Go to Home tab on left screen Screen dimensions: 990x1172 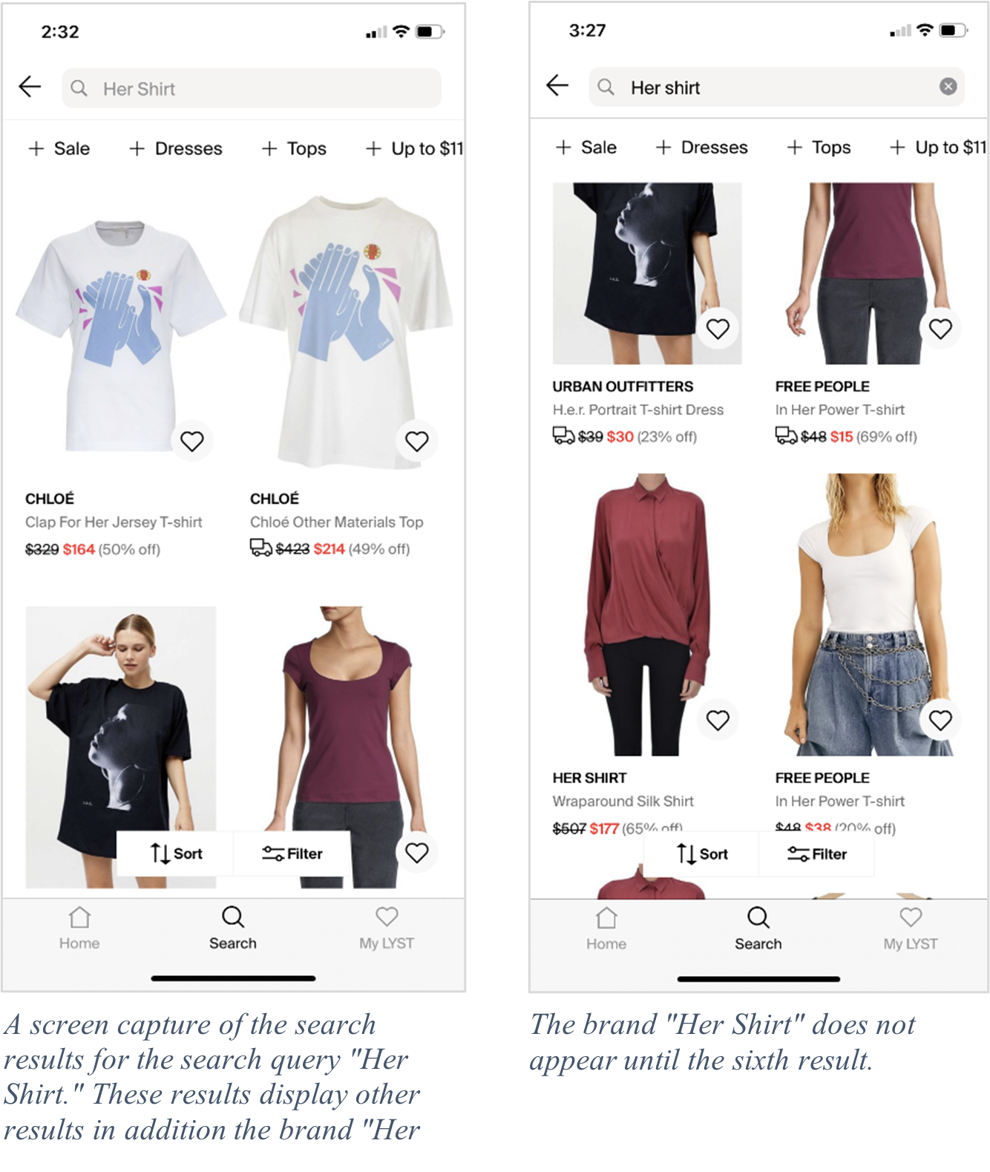tap(79, 928)
